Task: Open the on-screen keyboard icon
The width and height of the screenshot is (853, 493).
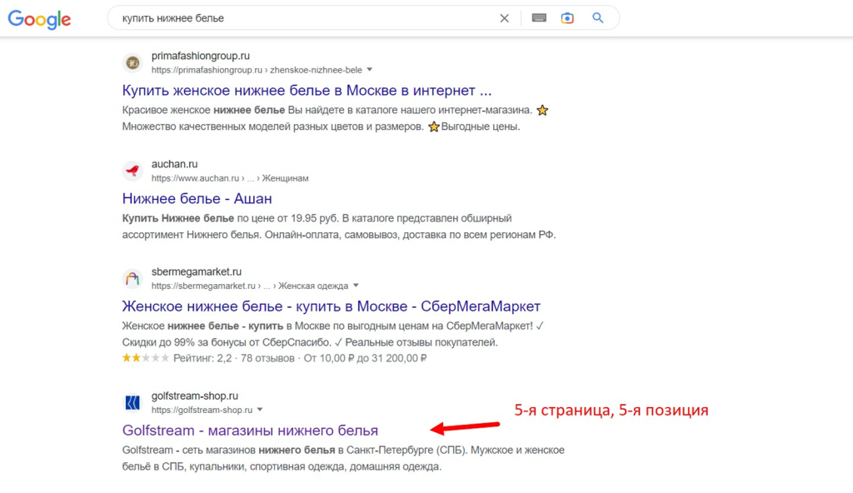Action: [x=539, y=18]
